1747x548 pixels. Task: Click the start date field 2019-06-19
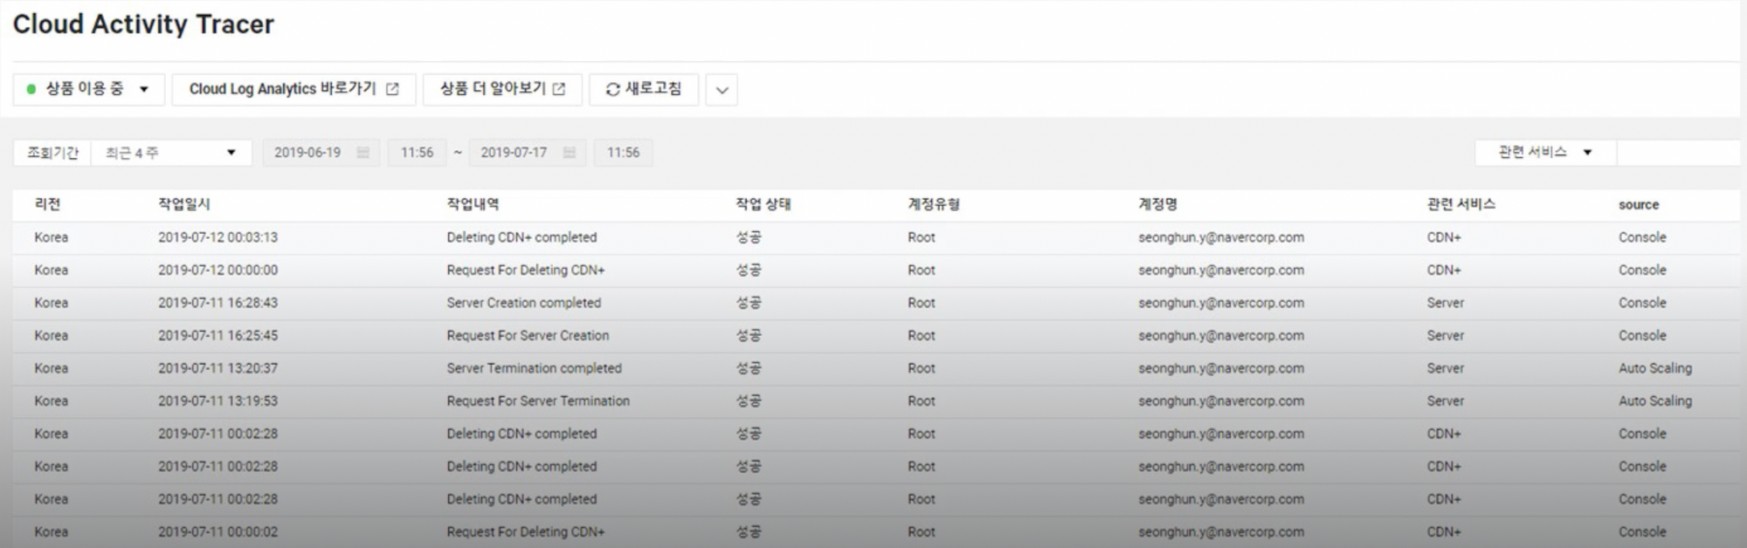coord(307,153)
